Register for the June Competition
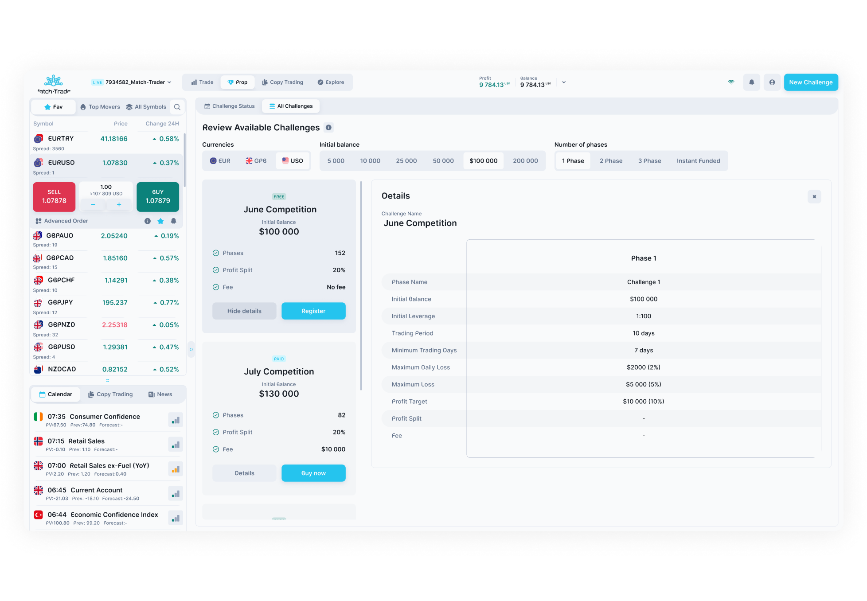The image size is (867, 601). [x=313, y=311]
